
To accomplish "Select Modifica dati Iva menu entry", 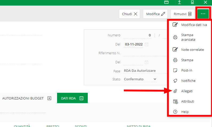I will tap(194, 25).
